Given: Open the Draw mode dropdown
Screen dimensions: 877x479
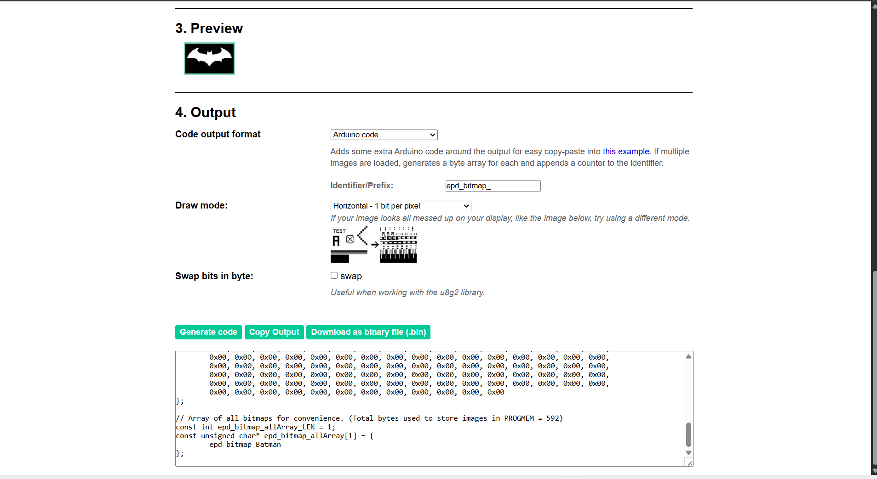Looking at the screenshot, I should pos(401,206).
